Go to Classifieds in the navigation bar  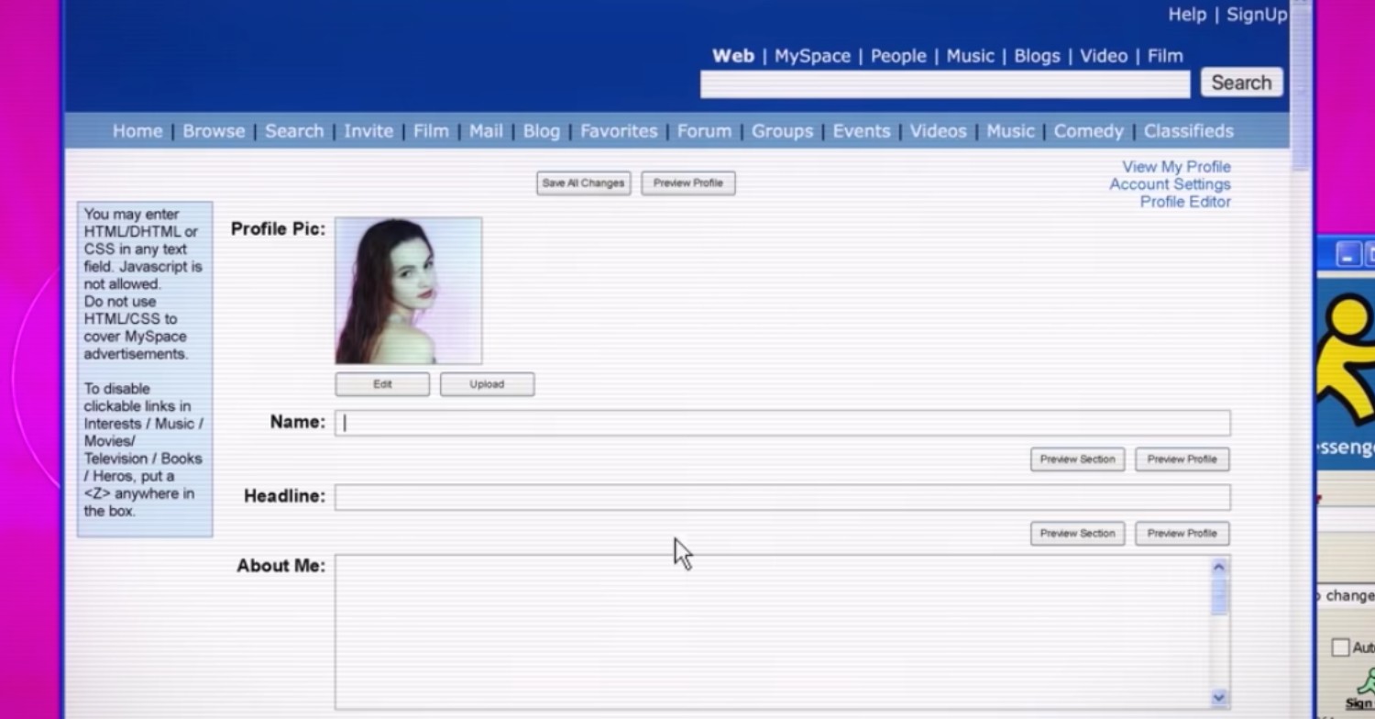pos(1188,131)
